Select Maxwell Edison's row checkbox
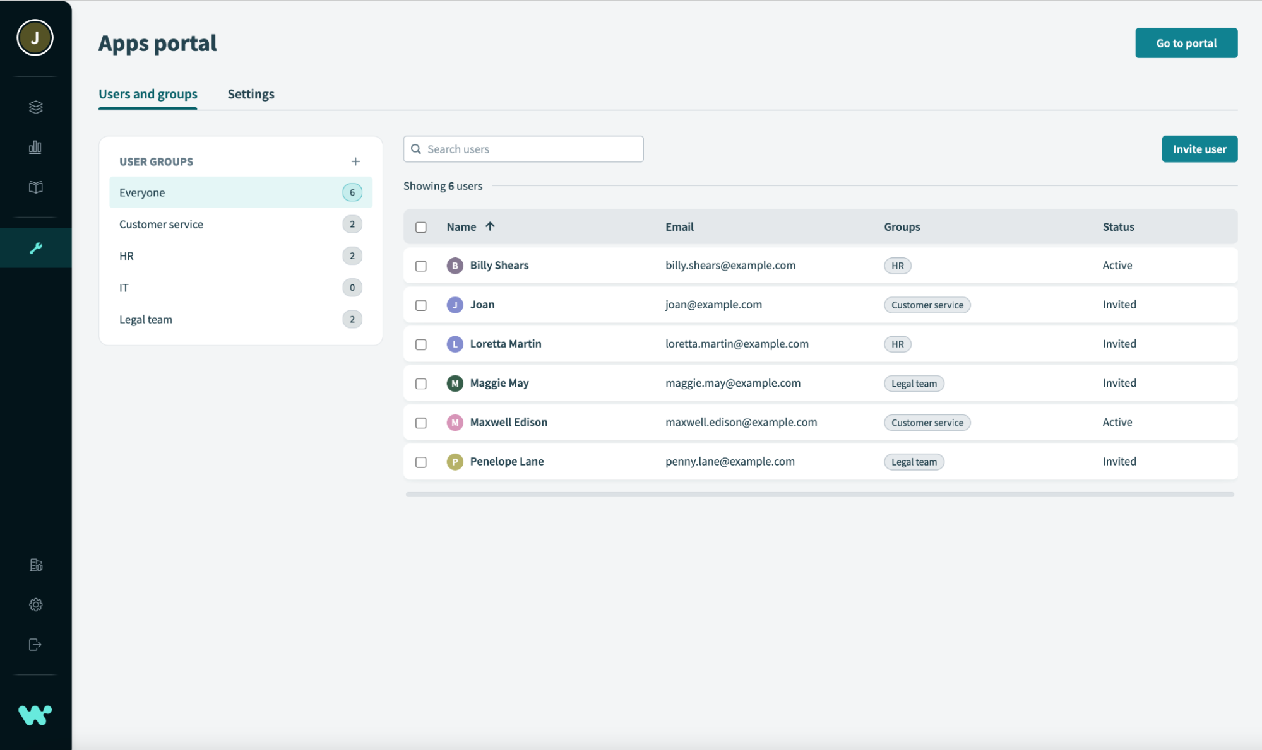Image resolution: width=1262 pixels, height=750 pixels. coord(421,423)
